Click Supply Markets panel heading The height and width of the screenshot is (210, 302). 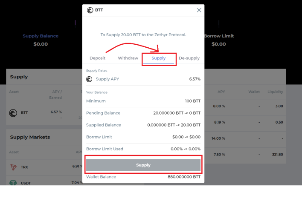coord(30,137)
